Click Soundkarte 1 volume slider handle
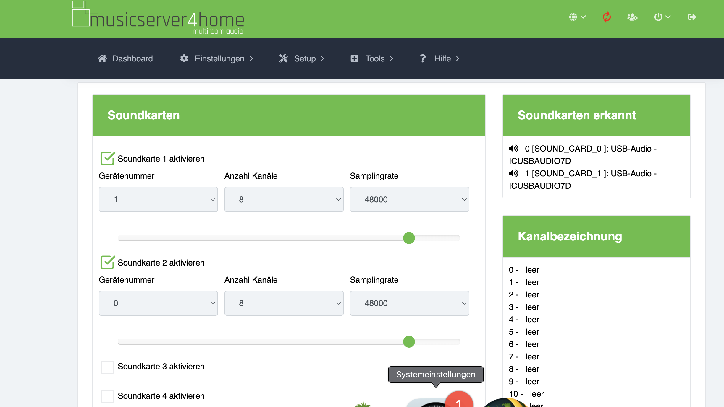The height and width of the screenshot is (407, 724). click(x=409, y=238)
